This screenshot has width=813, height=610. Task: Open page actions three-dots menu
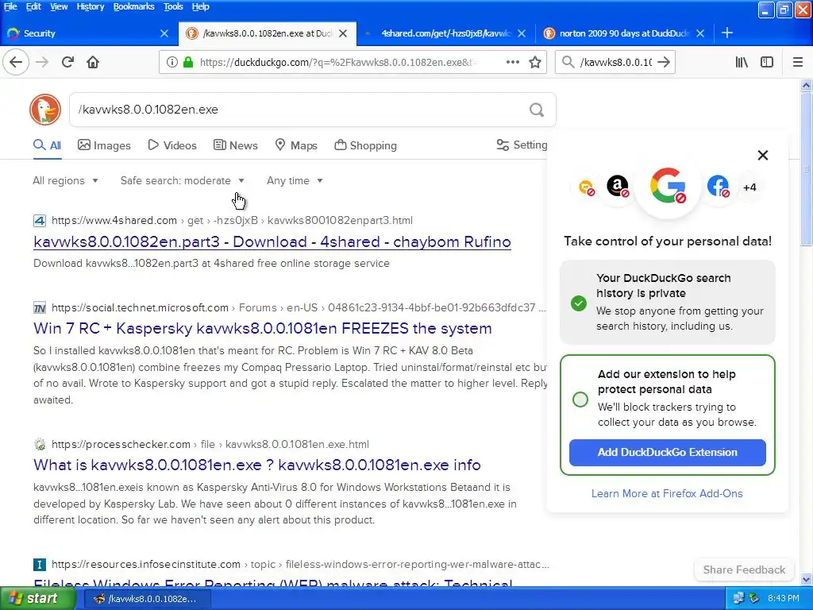(x=512, y=62)
